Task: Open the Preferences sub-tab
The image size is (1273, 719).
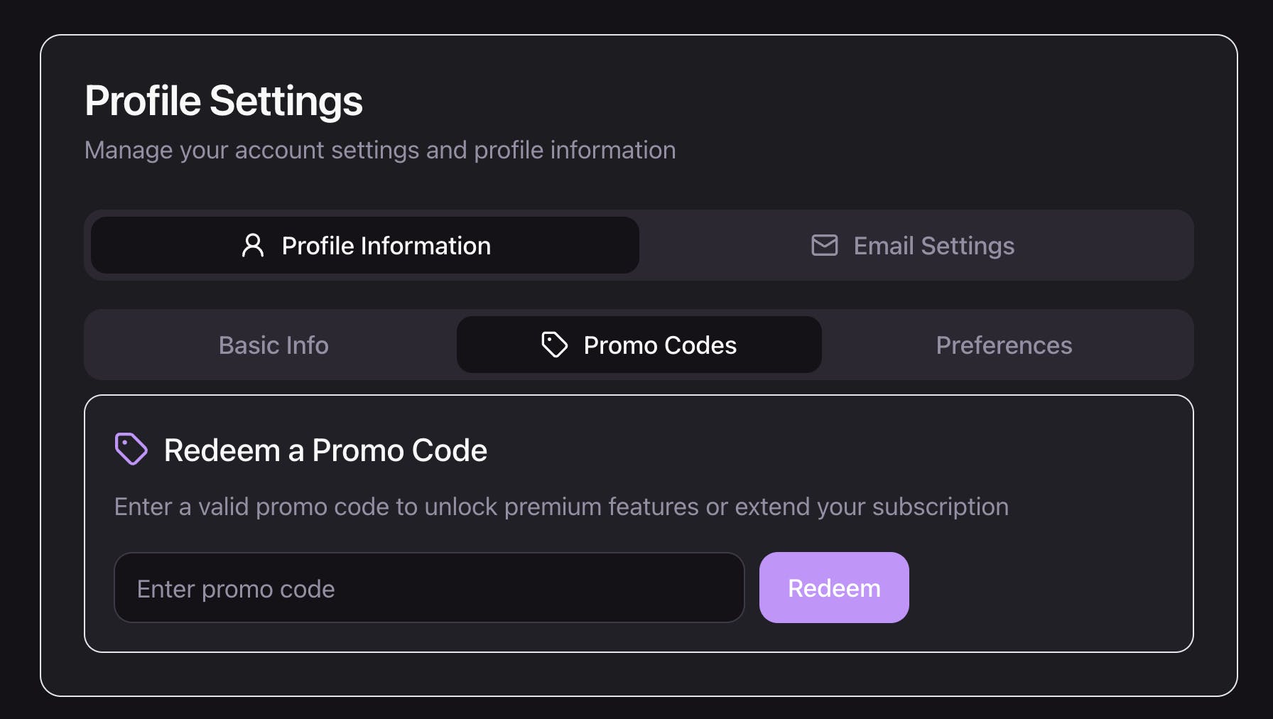Action: pos(1004,345)
